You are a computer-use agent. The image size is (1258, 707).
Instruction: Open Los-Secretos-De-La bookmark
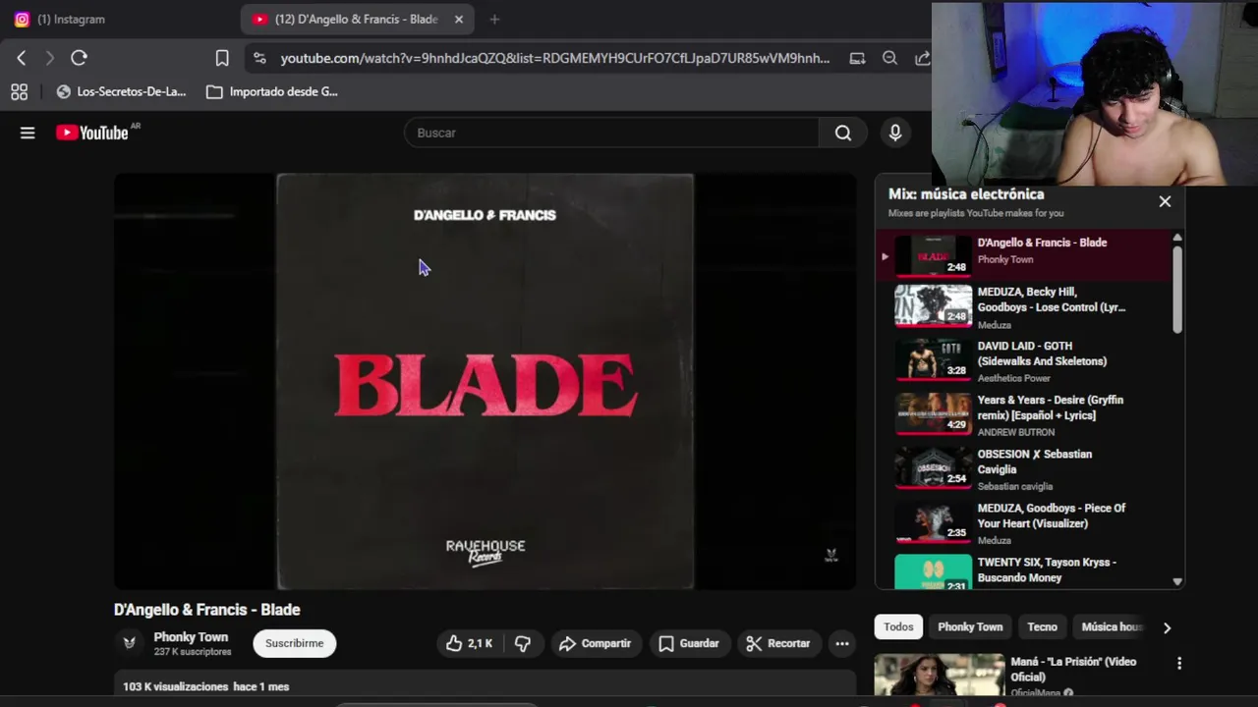point(121,91)
